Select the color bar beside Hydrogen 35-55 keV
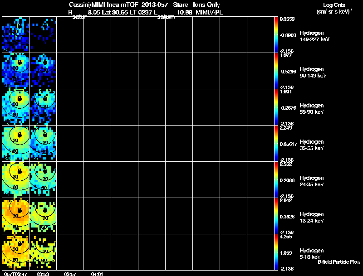The width and height of the screenshot is (363, 276). pos(276,144)
